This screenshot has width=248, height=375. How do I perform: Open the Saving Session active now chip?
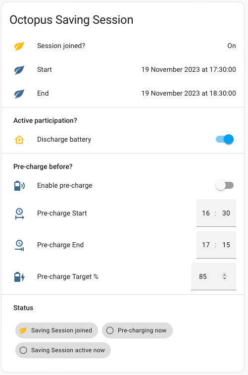click(x=63, y=350)
